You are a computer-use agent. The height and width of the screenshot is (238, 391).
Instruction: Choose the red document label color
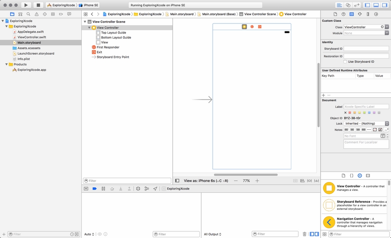coord(350,113)
